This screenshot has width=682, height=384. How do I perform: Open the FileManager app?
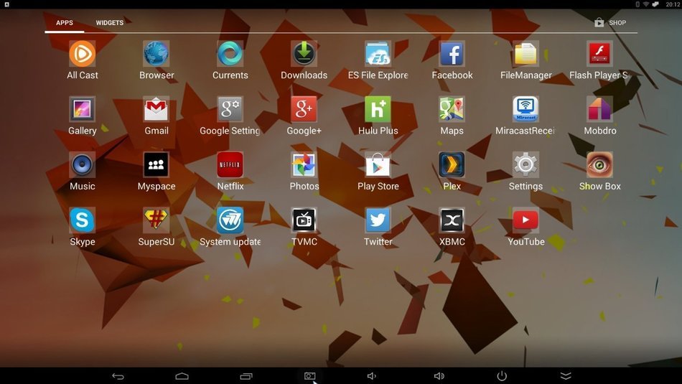[x=525, y=54]
